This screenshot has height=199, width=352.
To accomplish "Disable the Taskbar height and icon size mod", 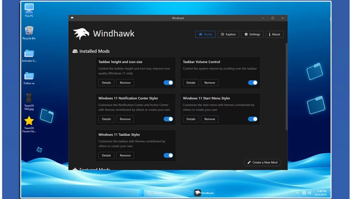I will click(x=168, y=83).
